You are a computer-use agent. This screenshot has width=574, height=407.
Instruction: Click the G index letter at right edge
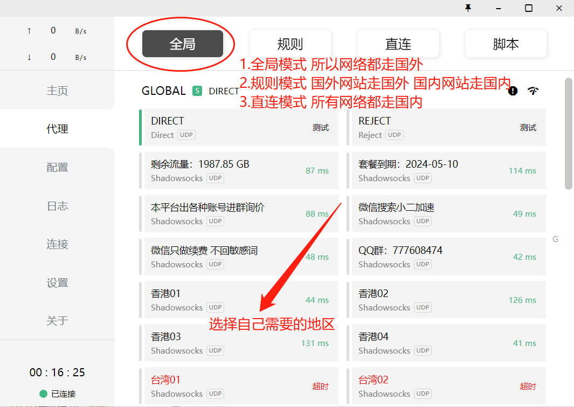tap(555, 239)
